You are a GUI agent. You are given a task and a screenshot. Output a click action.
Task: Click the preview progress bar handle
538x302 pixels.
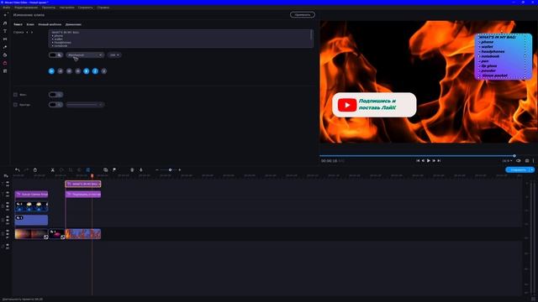514,156
